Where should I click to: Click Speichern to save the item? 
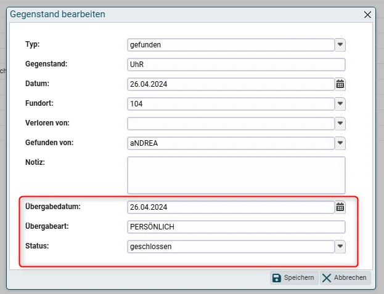pyautogui.click(x=294, y=278)
